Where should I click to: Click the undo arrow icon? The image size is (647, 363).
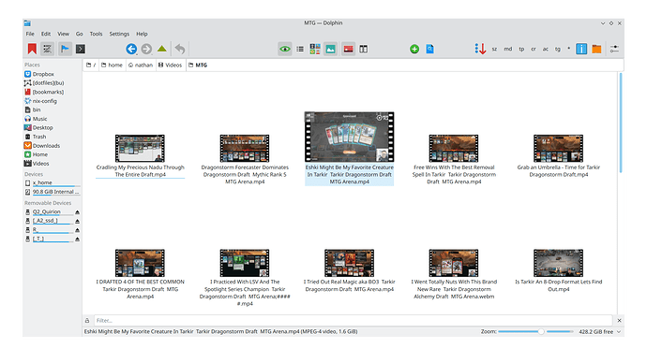(x=180, y=49)
